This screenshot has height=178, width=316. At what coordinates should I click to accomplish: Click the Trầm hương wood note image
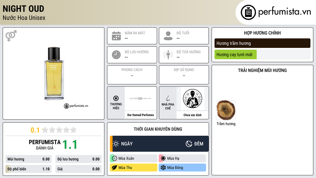coord(226,110)
